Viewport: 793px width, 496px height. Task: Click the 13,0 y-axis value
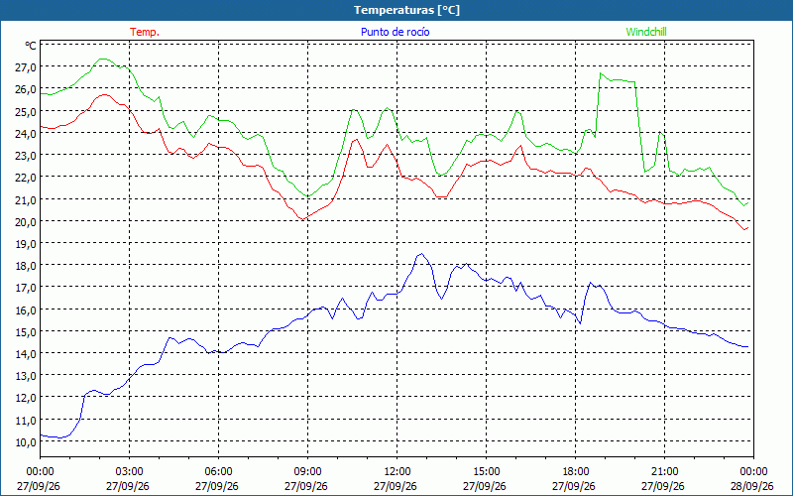coord(26,376)
